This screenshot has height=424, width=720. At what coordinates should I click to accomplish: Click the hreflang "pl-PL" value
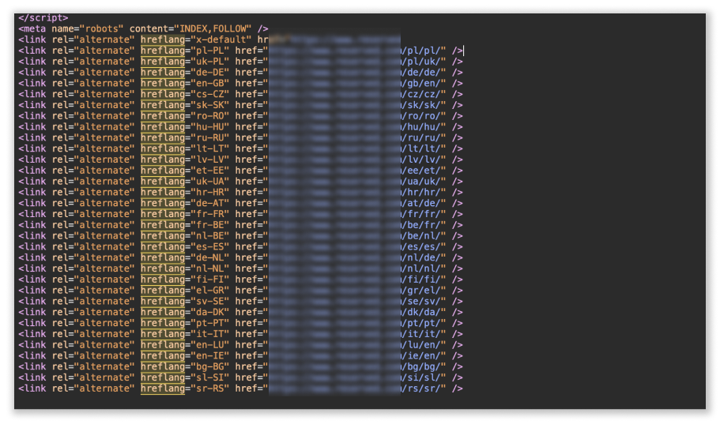pos(210,51)
